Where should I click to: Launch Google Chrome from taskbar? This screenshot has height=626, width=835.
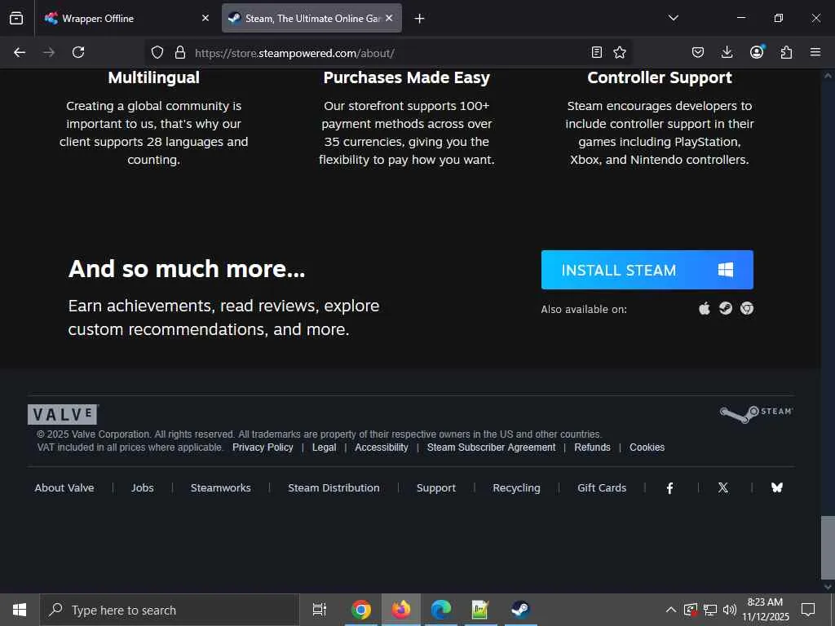click(x=361, y=610)
